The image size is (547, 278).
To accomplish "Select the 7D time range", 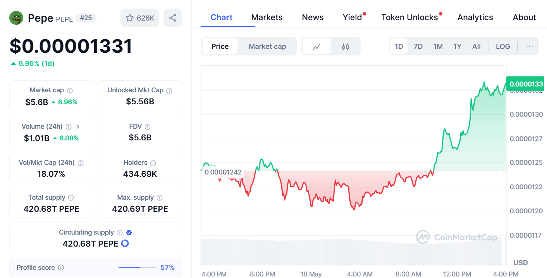I will click(x=418, y=46).
